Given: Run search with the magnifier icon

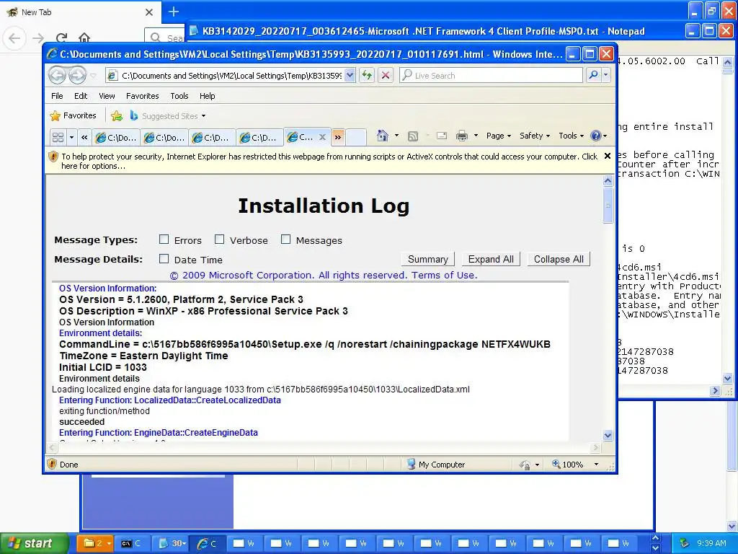Looking at the screenshot, I should [594, 75].
